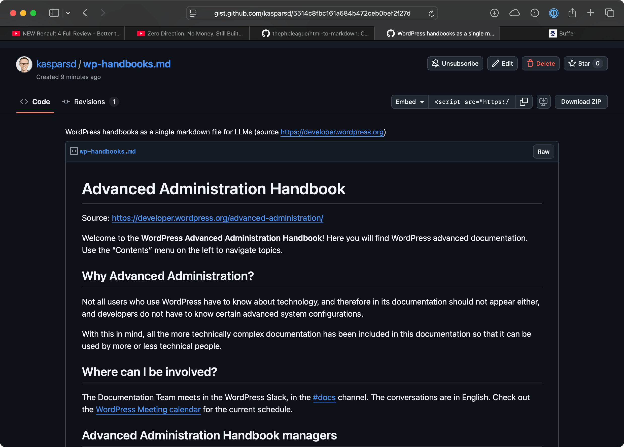This screenshot has height=447, width=624.
Task: Click the Open in Desktop download icon
Action: click(543, 102)
